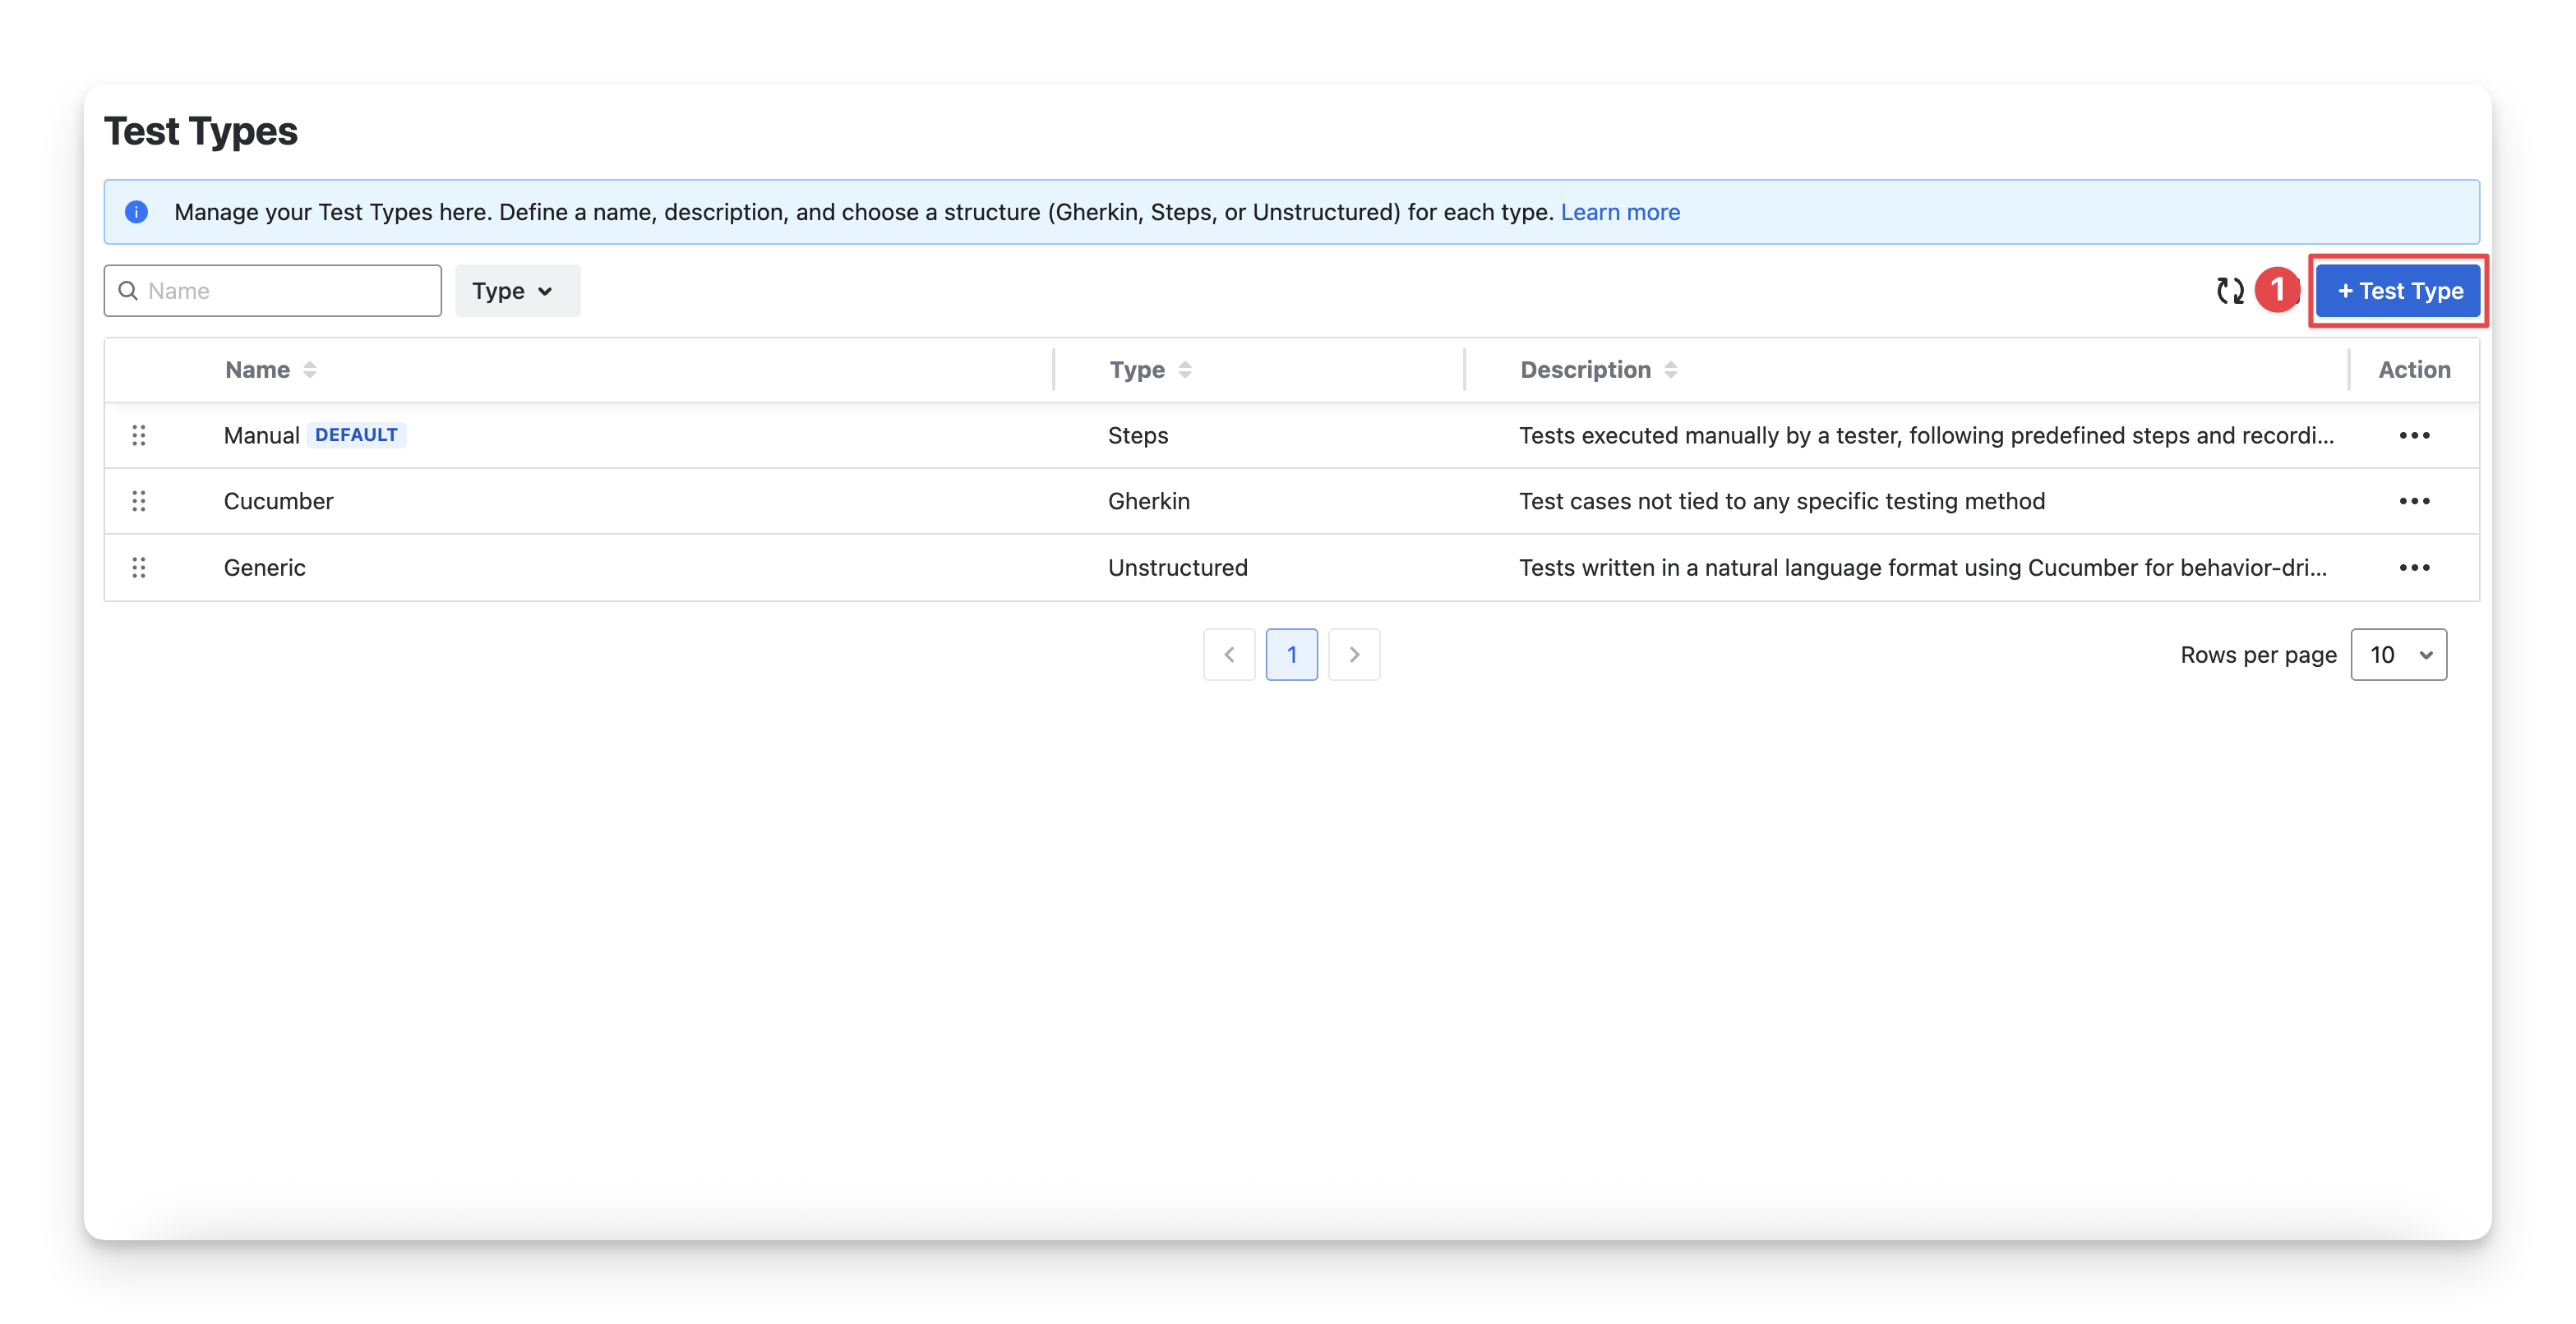Click the refresh icon near Test Type button
2576x1324 pixels.
coord(2230,291)
